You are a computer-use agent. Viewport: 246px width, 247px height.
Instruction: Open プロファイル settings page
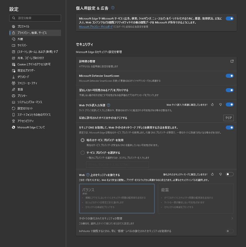[x=35, y=27]
